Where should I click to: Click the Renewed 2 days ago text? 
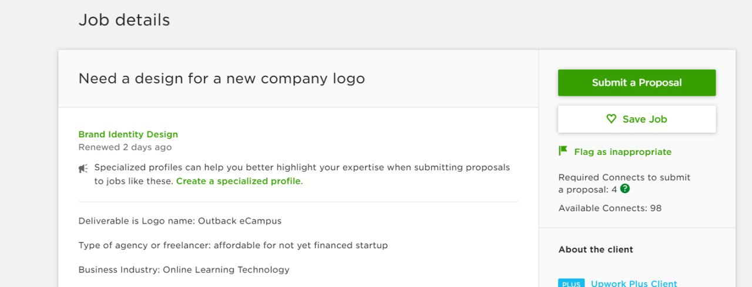click(125, 147)
